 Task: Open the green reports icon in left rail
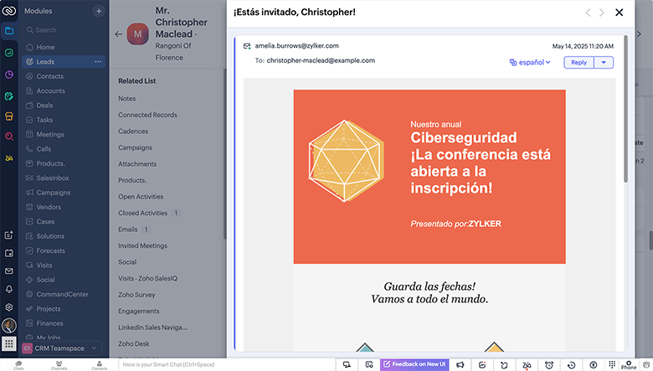[8, 53]
